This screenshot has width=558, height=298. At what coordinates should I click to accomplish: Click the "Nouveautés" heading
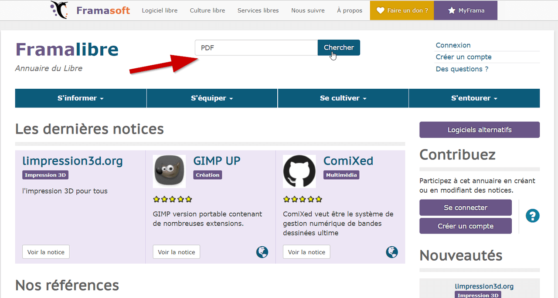(x=461, y=255)
